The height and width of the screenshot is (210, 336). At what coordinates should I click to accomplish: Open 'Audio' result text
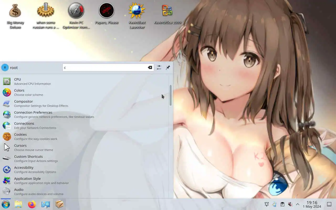click(19, 190)
